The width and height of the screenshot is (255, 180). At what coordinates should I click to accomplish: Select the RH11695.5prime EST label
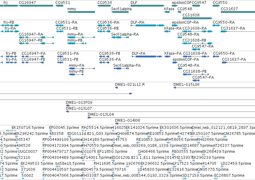[x=109, y=164]
